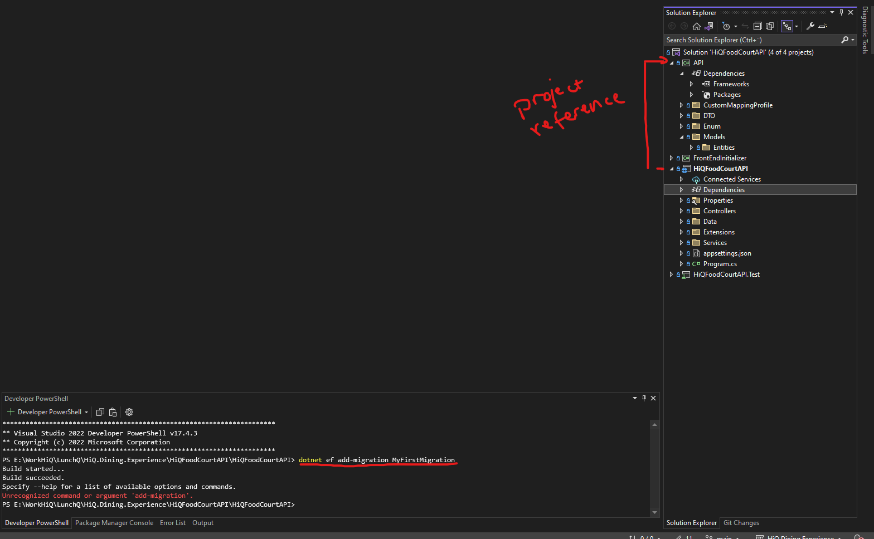874x539 pixels.
Task: Select the Data folder
Action: pos(710,222)
